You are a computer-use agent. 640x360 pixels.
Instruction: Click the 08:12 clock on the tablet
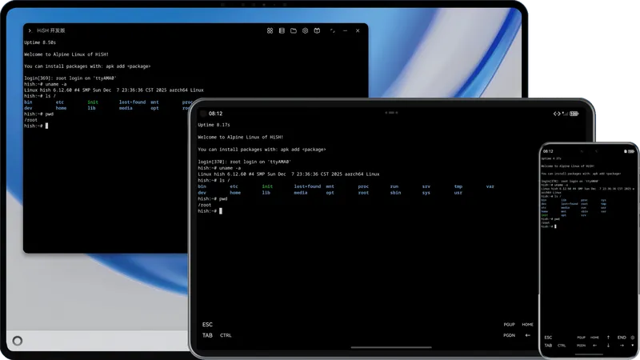click(215, 114)
